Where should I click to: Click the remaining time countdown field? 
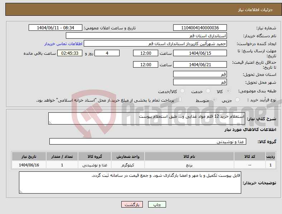pos(70,53)
